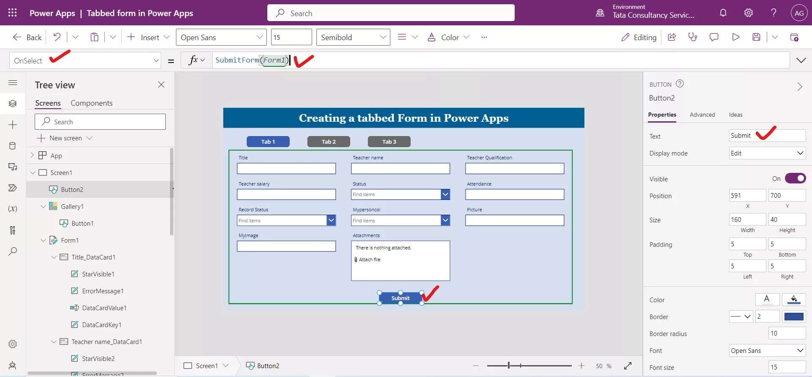Screen dimensions: 812x377
Task: Click the Text property field Submit
Action: click(767, 136)
